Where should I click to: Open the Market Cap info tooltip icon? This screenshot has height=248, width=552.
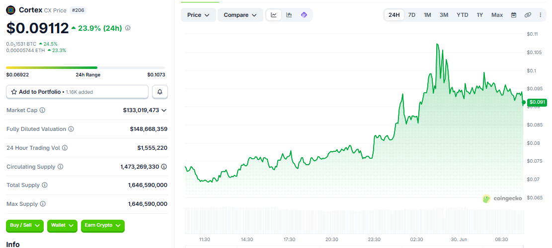tap(42, 110)
